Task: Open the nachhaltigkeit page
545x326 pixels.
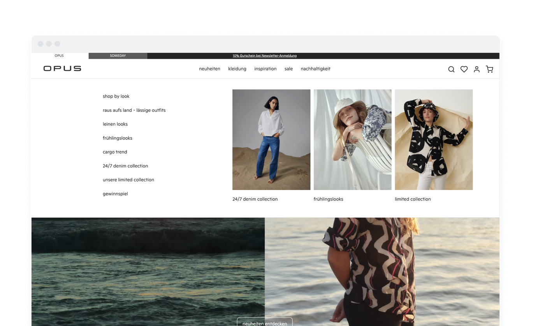Action: pyautogui.click(x=315, y=69)
